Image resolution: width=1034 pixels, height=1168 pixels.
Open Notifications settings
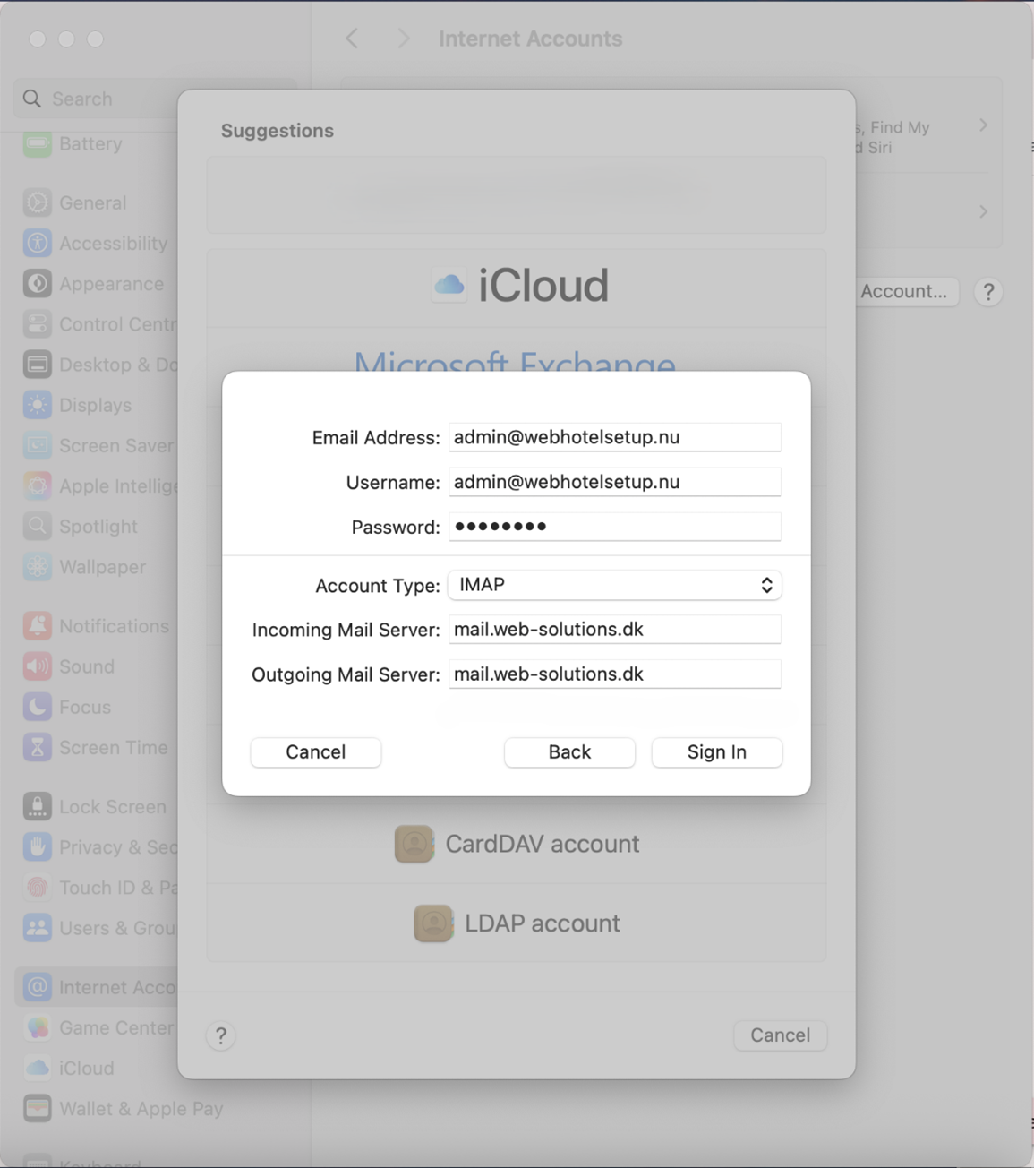pyautogui.click(x=97, y=626)
